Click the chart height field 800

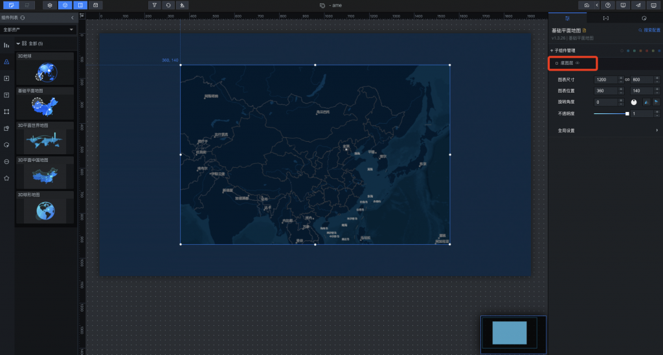(642, 80)
